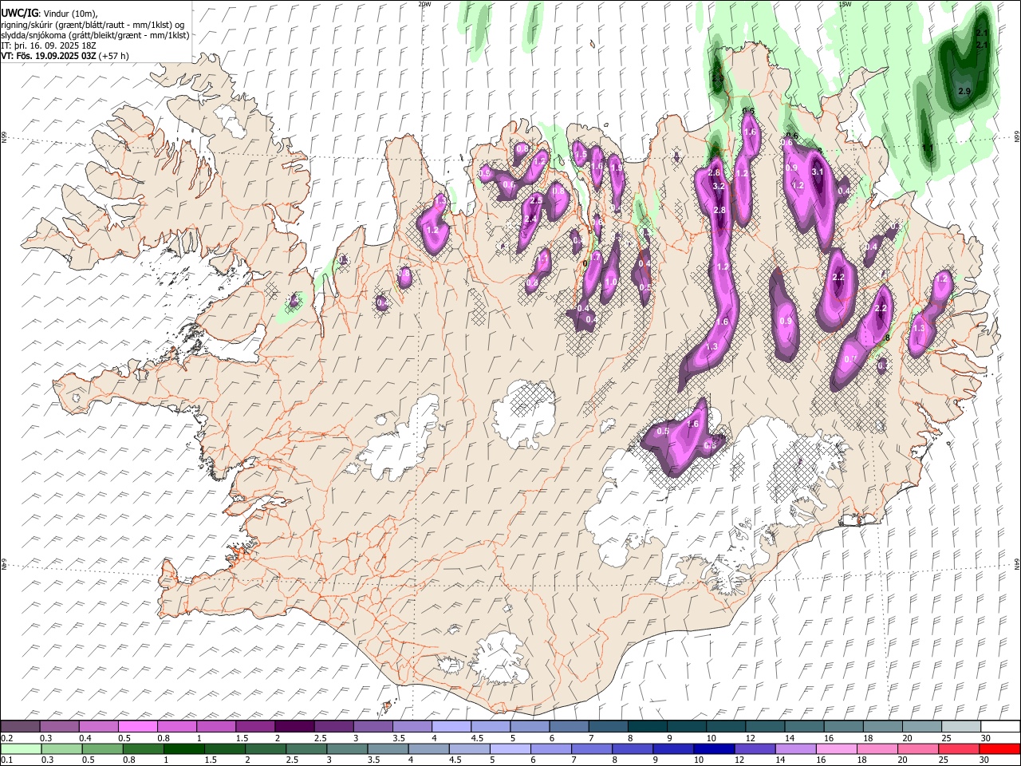Select the light pink 16 mm rain legend swatch
Image resolution: width=1021 pixels, height=766 pixels.
click(837, 748)
